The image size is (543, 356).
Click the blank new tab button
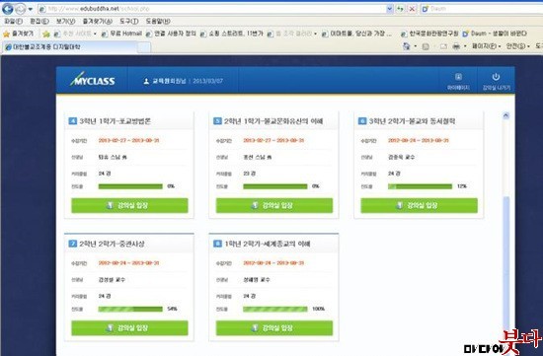coord(144,47)
